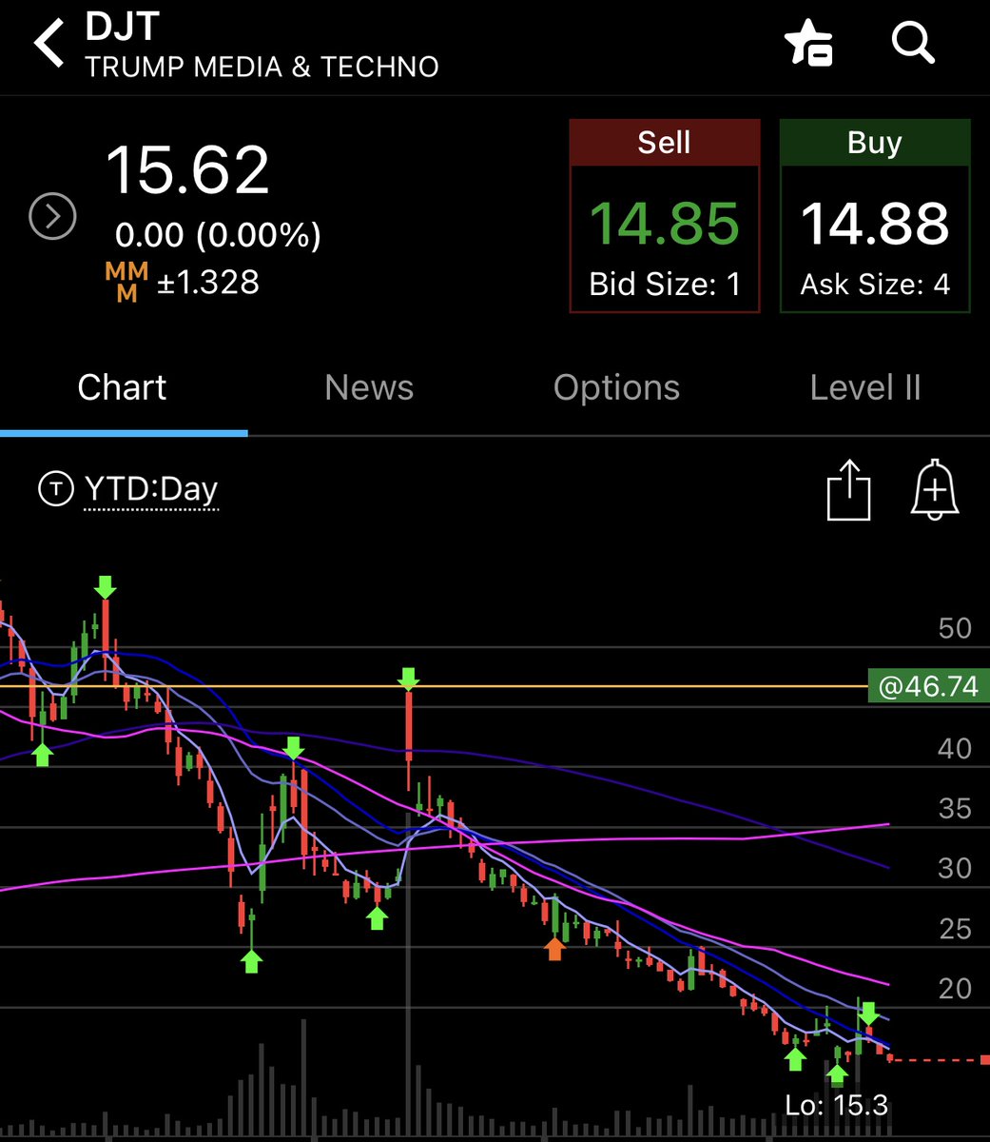Switch to the News tab
This screenshot has height=1142, width=990.
pyautogui.click(x=369, y=387)
